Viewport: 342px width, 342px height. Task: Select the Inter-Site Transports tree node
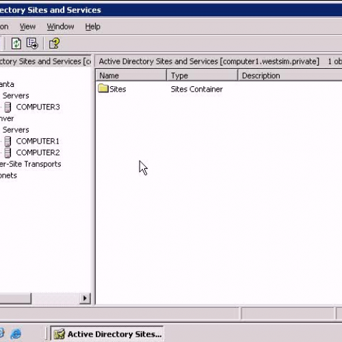click(x=30, y=164)
